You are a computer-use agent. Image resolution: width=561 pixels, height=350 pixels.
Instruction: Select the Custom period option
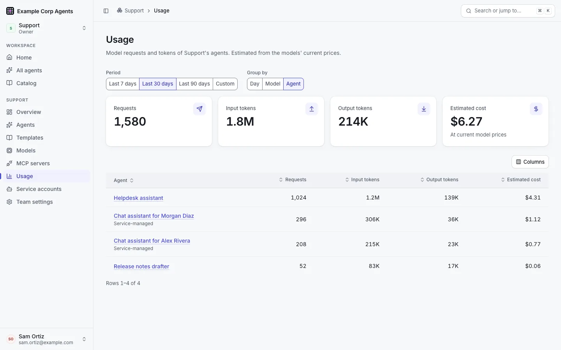pyautogui.click(x=225, y=84)
